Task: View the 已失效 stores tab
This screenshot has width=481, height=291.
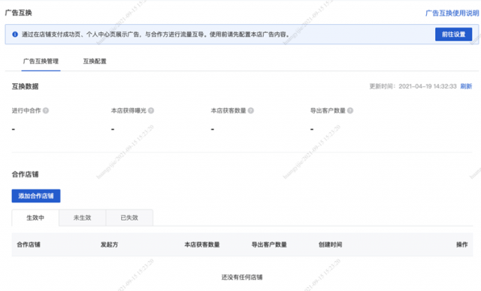Action: click(x=129, y=217)
